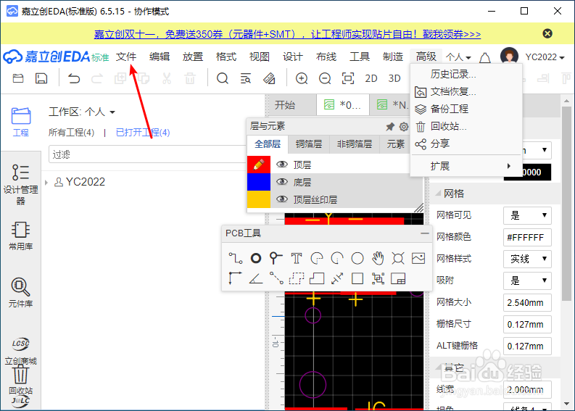Select the Canvas Origin tool
The width and height of the screenshot is (575, 411).
click(236, 278)
